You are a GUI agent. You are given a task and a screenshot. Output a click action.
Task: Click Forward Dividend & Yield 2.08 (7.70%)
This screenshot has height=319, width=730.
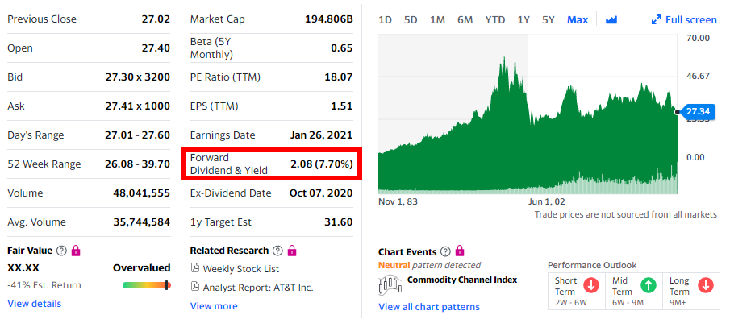[321, 164]
